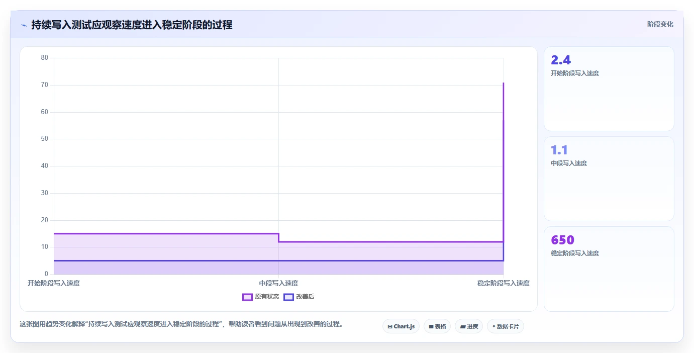Viewport: 694px width, 353px height.
Task: Toggle the 改善后 legend entry
Action: (x=299, y=297)
